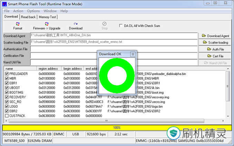Click the yellow 100% progress bar
Image resolution: width=234 pixels, height=146 pixels.
(x=117, y=127)
